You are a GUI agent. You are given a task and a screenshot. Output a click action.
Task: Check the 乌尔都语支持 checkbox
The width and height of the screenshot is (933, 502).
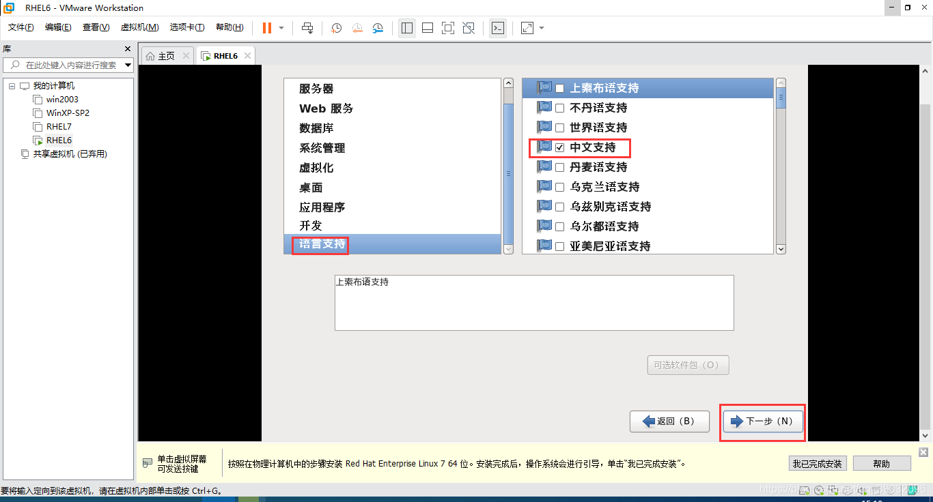point(559,226)
